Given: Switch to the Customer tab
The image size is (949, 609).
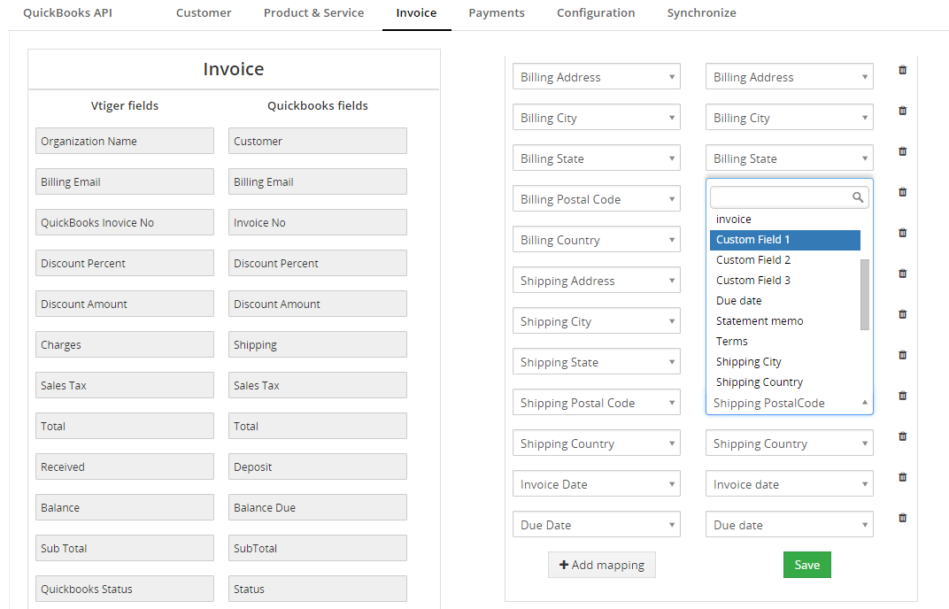Looking at the screenshot, I should (x=204, y=12).
